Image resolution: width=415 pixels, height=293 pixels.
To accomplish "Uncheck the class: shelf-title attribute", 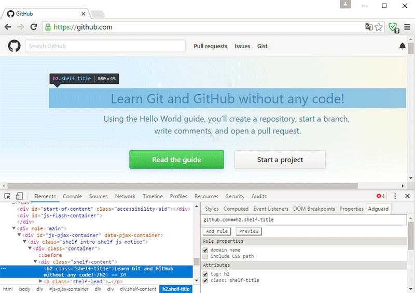I will (x=206, y=281).
